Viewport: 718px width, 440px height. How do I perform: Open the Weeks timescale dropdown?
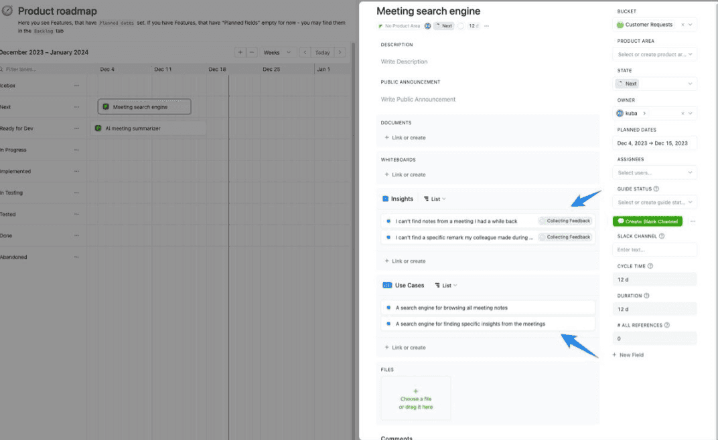(278, 52)
